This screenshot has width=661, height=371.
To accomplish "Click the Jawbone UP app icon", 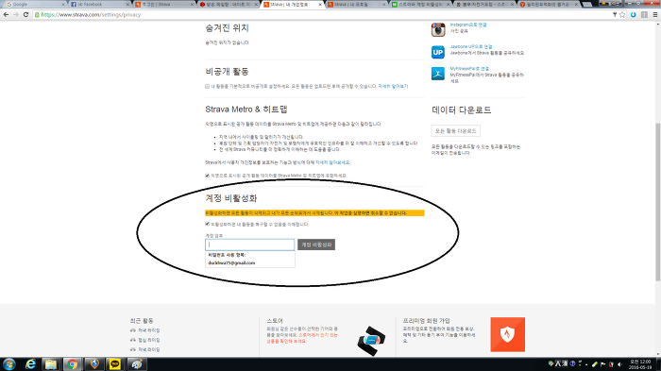I will [x=438, y=52].
